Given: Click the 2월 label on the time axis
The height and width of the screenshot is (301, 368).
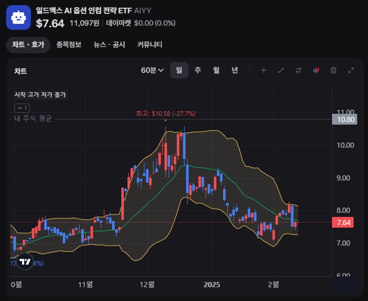Looking at the screenshot, I should pyautogui.click(x=273, y=285).
